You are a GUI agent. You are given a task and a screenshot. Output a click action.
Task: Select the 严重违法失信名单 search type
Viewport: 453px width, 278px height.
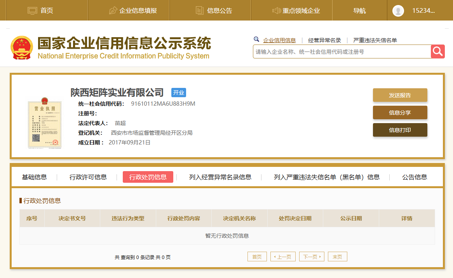[375, 40]
